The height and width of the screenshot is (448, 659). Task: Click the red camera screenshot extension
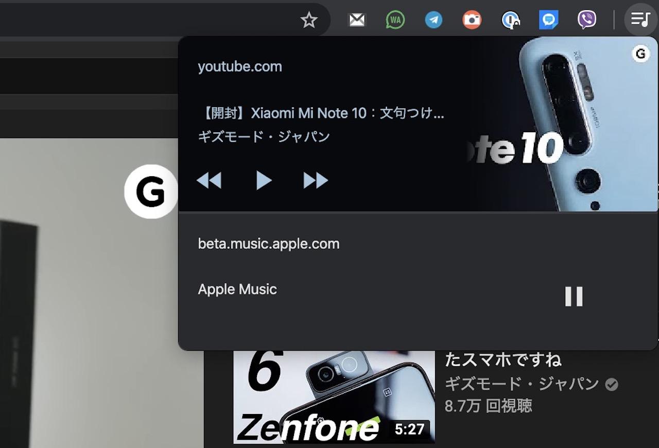[x=472, y=20]
